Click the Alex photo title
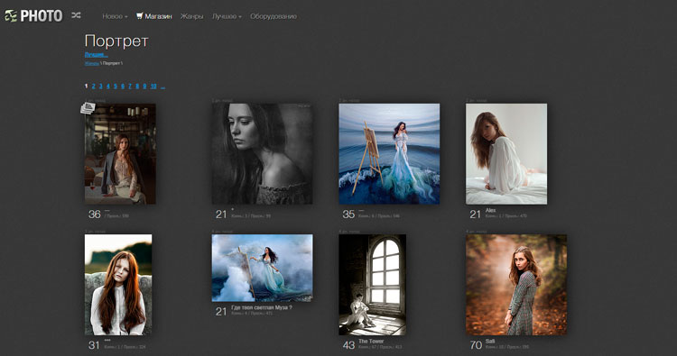677x356 pixels. 490,210
